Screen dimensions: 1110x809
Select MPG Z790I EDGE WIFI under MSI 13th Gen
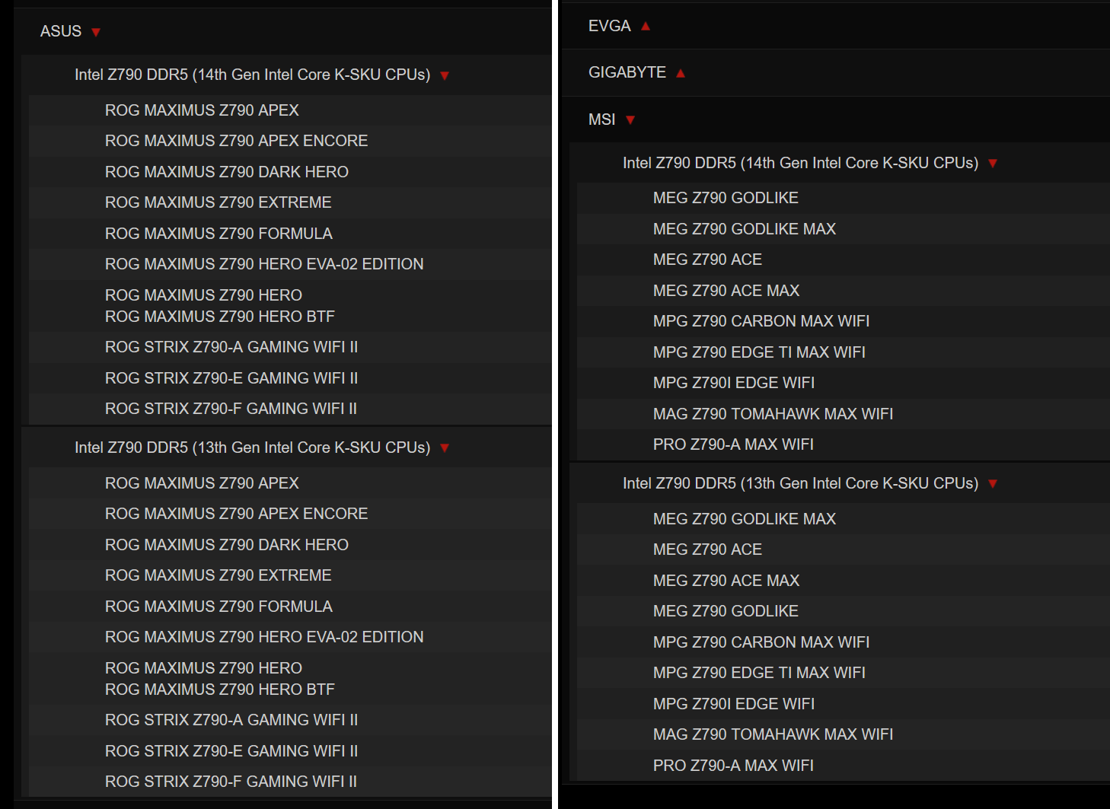click(734, 704)
